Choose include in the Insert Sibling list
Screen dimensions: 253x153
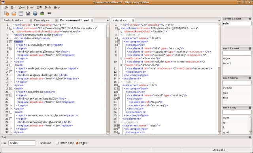pos(228,88)
